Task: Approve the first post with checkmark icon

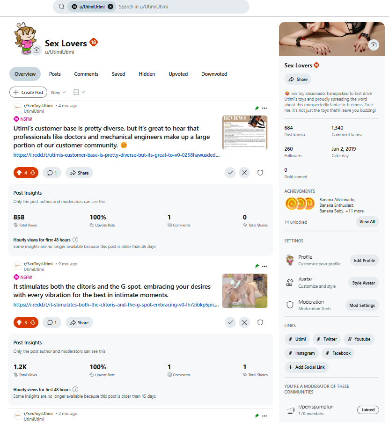Action: (230, 173)
